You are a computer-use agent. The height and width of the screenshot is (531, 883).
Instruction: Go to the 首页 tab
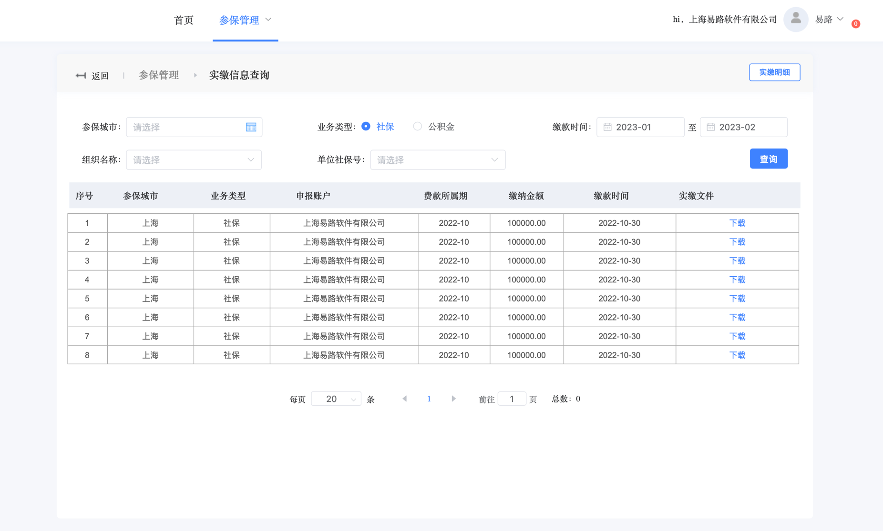click(x=184, y=20)
